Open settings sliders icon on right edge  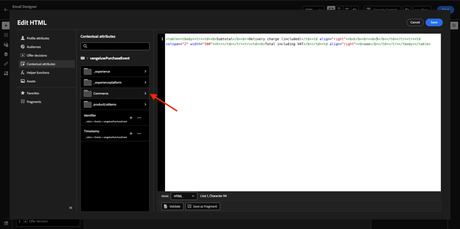click(x=454, y=26)
